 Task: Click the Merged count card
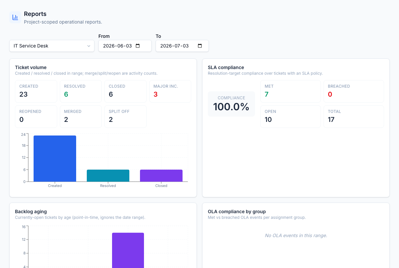(81, 117)
